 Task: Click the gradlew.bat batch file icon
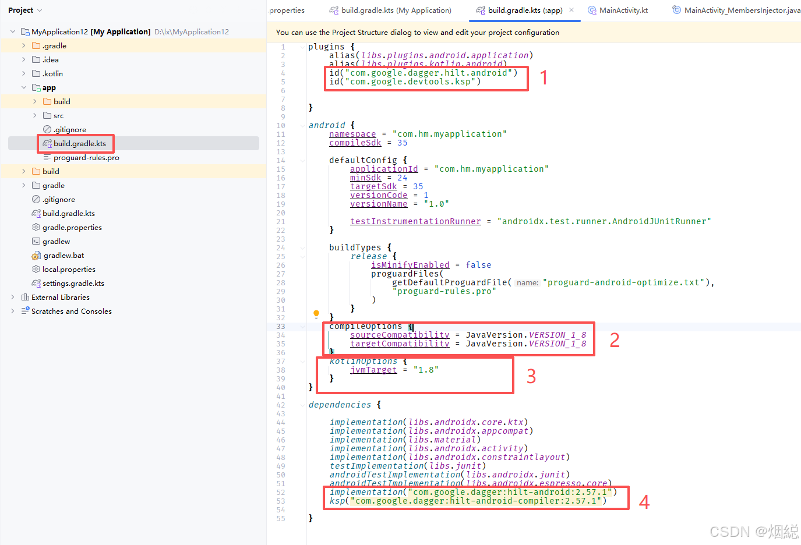click(x=37, y=255)
